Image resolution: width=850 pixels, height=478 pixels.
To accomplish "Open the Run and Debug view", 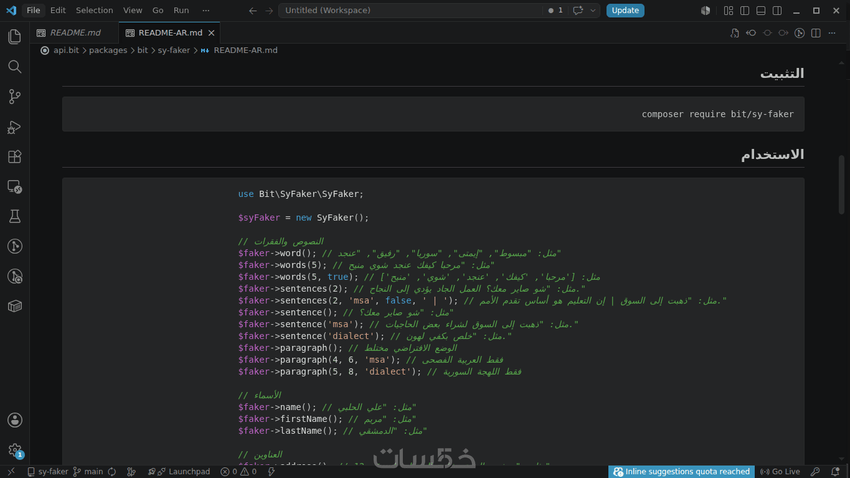I will tap(14, 127).
